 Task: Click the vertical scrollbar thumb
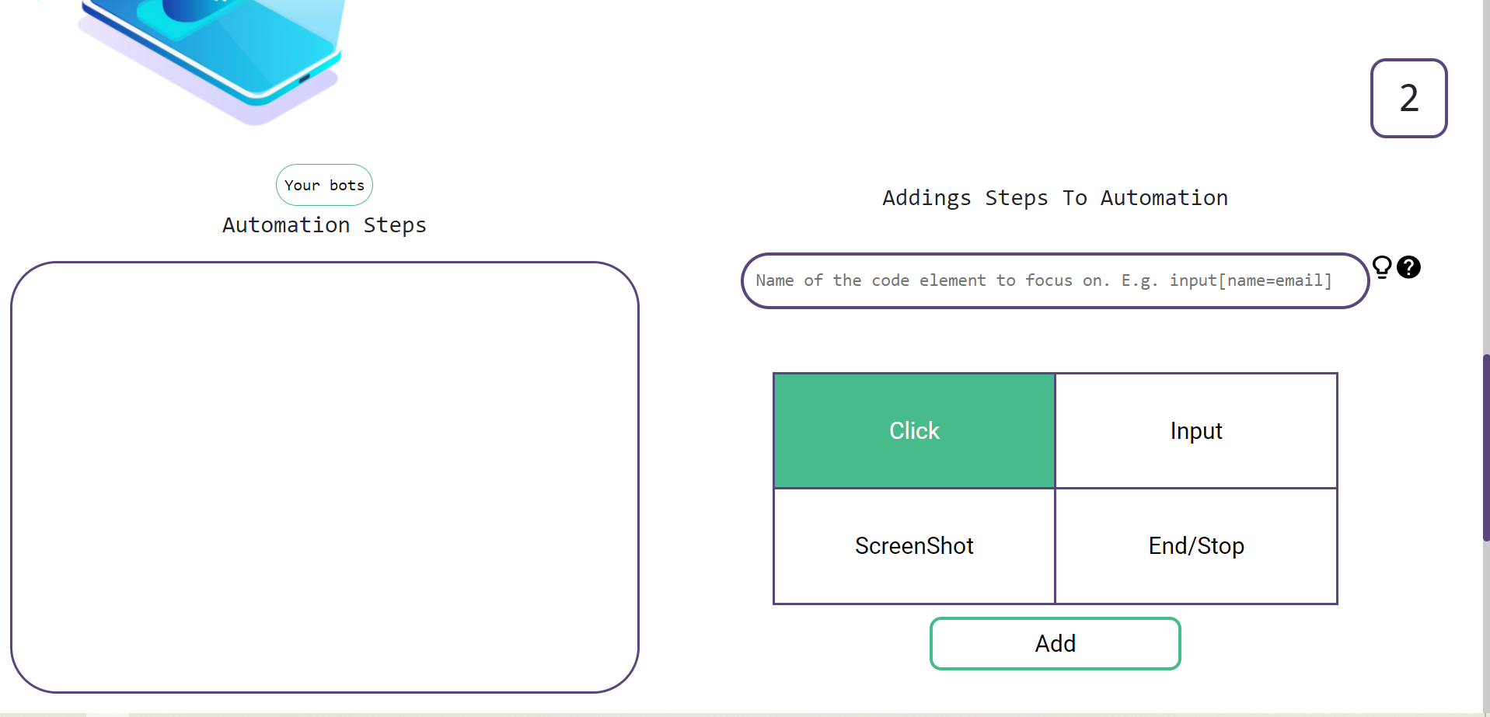[1485, 447]
